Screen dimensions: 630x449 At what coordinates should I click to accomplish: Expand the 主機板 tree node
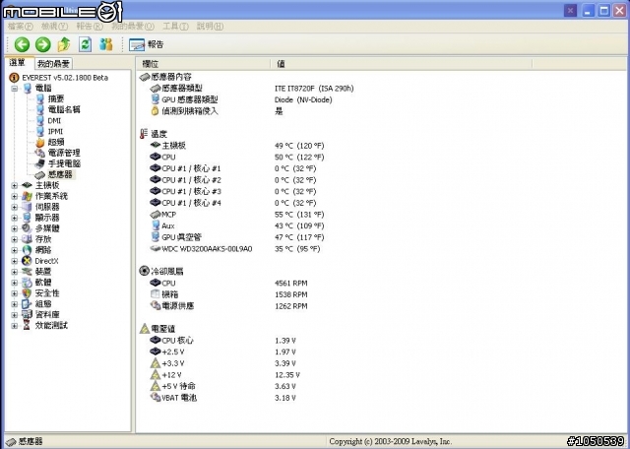[x=15, y=185]
